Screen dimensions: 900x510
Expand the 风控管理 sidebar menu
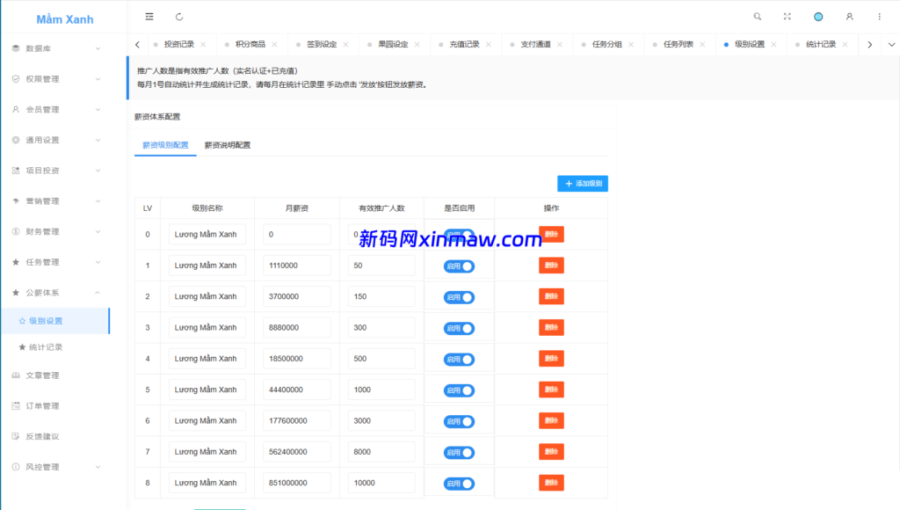coord(56,466)
